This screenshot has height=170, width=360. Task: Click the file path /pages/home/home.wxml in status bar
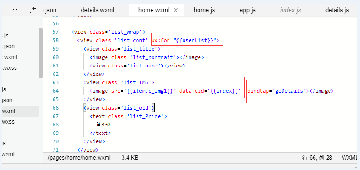79,158
